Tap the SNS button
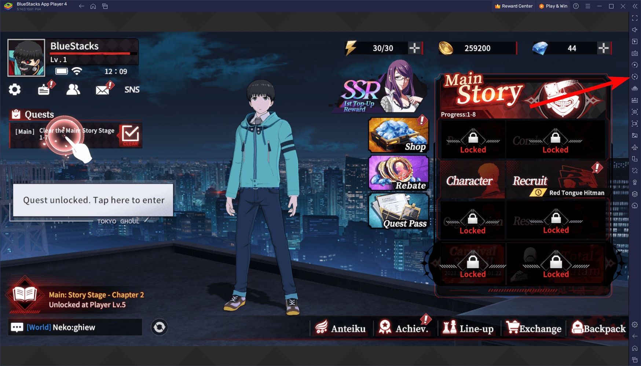The width and height of the screenshot is (641, 366). point(132,89)
